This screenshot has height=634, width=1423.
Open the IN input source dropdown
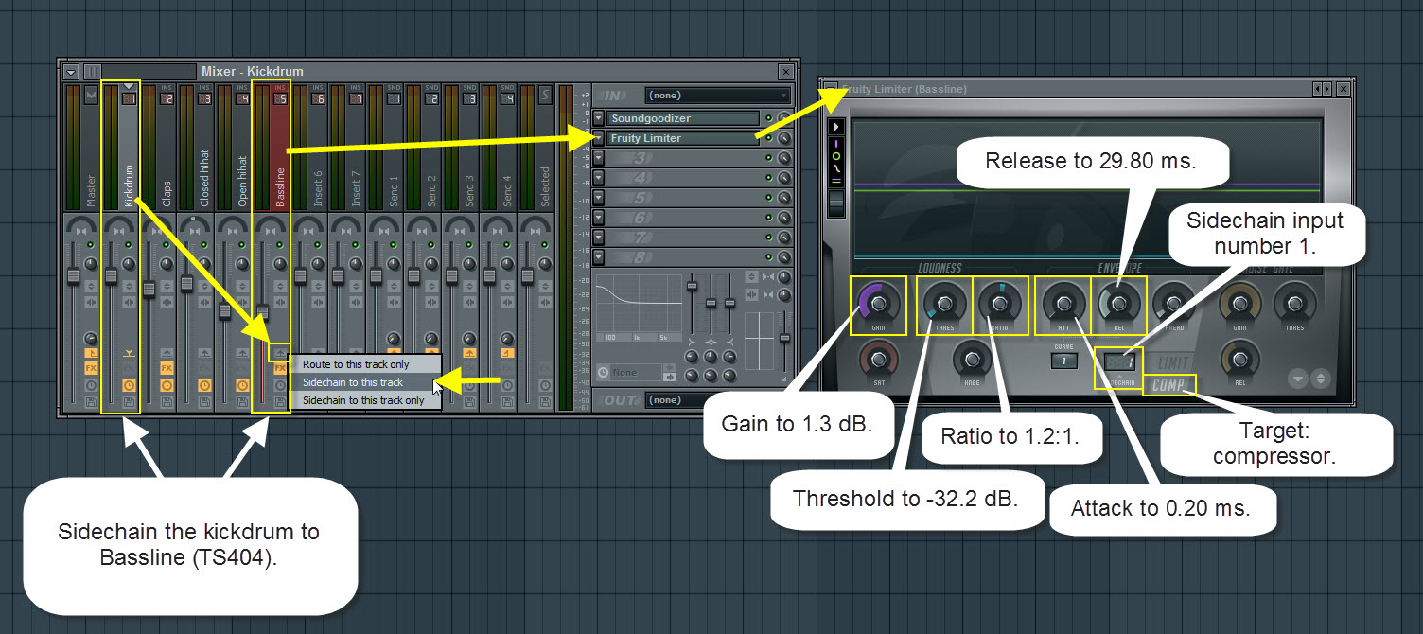718,96
